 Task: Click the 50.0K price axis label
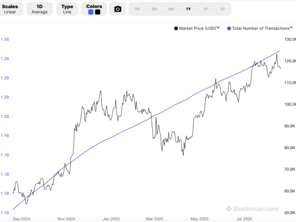tap(290, 213)
